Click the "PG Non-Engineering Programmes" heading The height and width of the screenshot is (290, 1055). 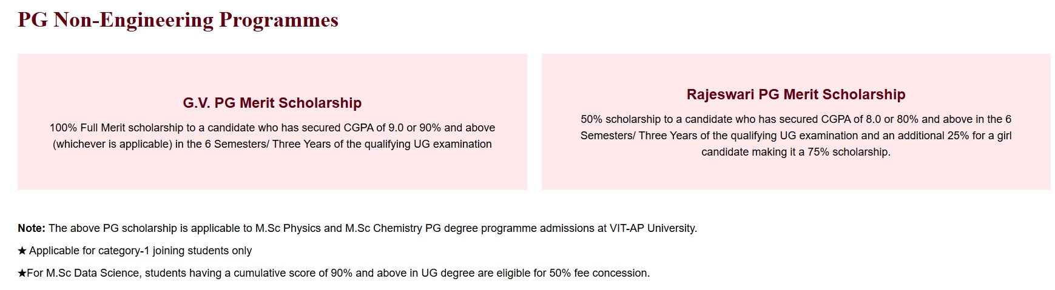coord(178,20)
